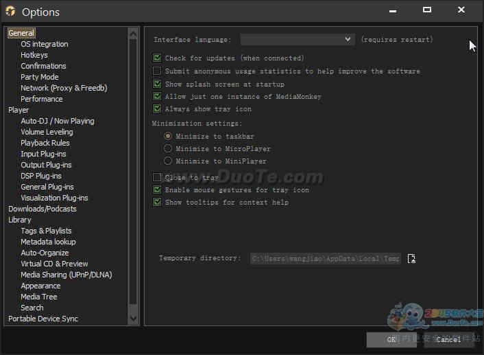
Task: Open Auto-DJ / Now Playing settings
Action: (58, 121)
